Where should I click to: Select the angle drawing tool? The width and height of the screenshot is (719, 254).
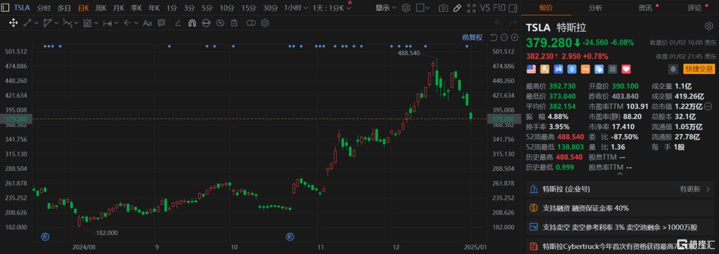(x=178, y=23)
